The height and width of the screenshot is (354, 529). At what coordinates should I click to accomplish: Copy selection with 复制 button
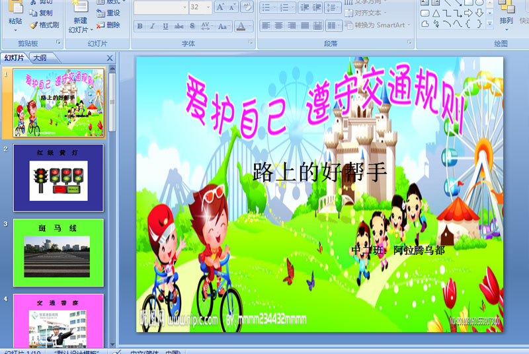point(41,13)
